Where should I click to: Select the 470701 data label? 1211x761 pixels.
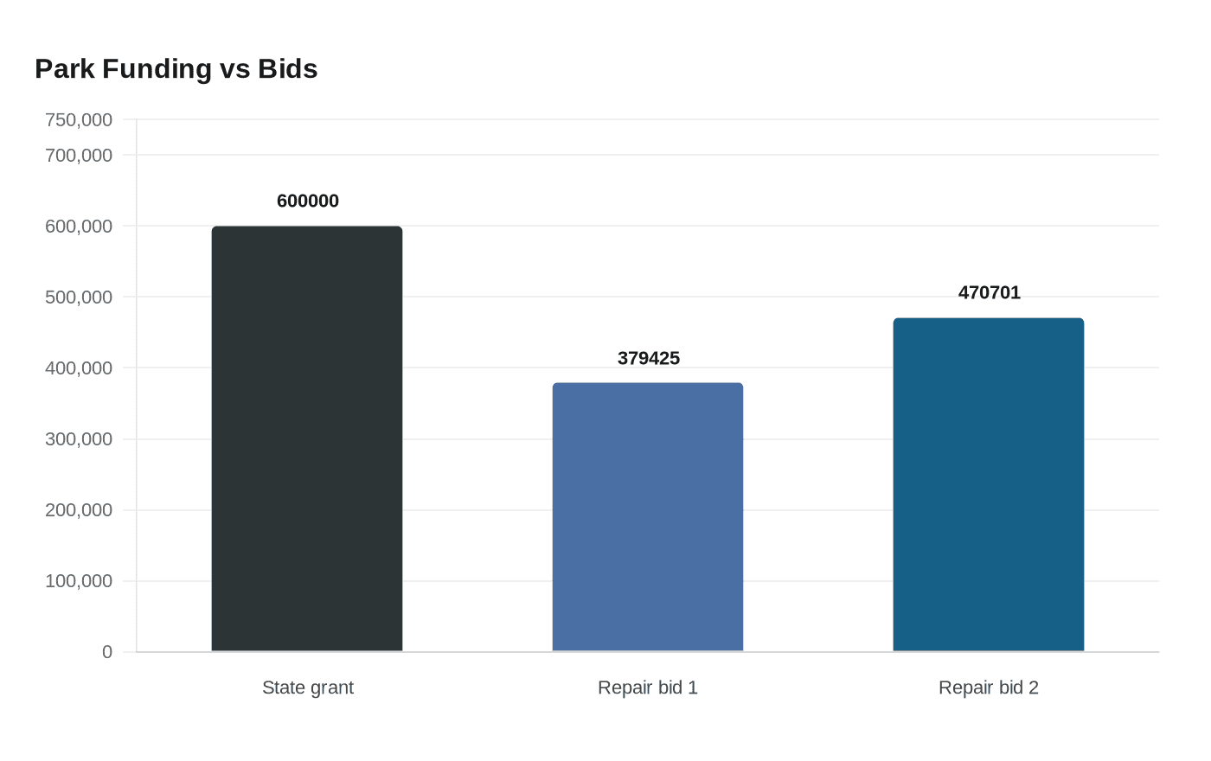tap(990, 293)
